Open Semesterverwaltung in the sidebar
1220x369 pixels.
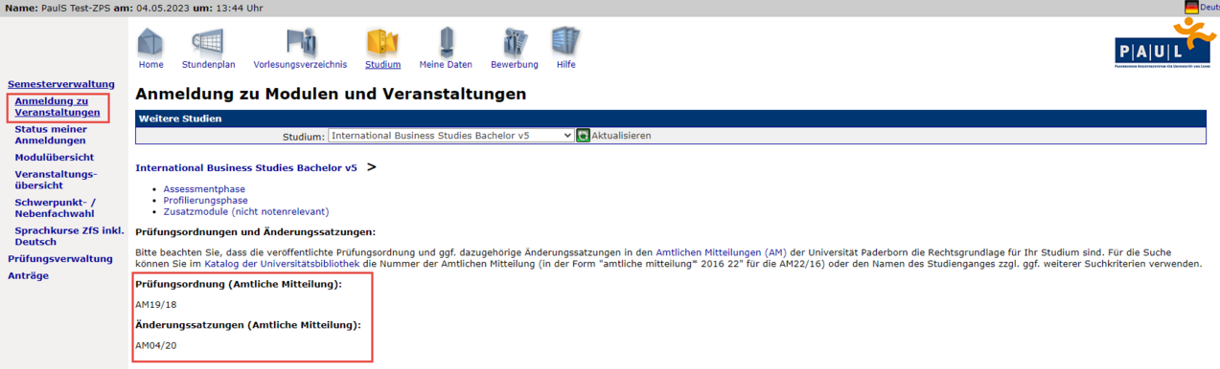pyautogui.click(x=61, y=84)
